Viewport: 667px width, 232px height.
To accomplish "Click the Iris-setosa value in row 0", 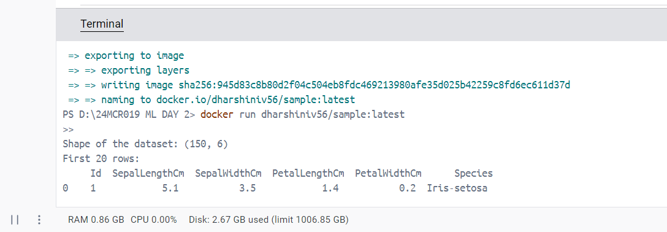I will coord(457,188).
